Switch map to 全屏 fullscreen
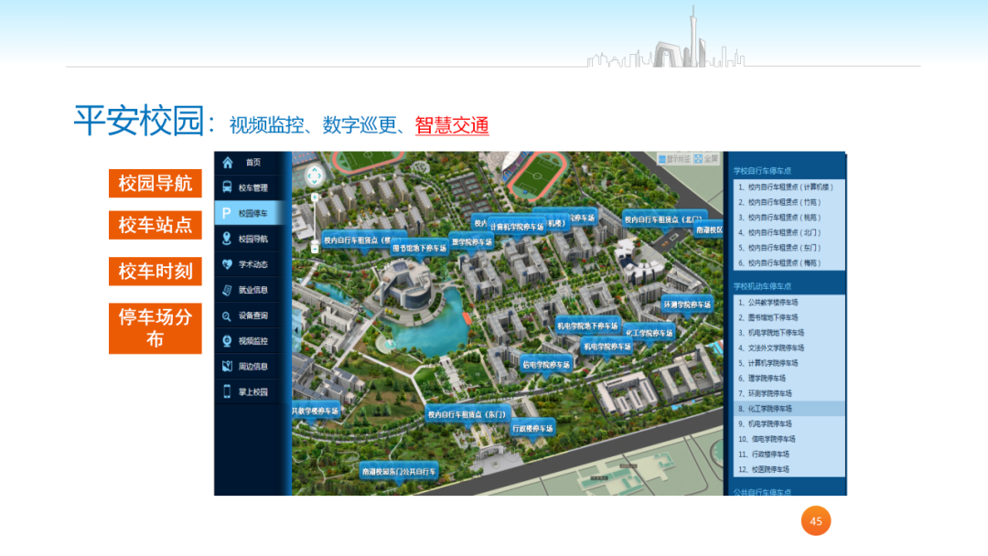The height and width of the screenshot is (556, 988). (x=705, y=159)
